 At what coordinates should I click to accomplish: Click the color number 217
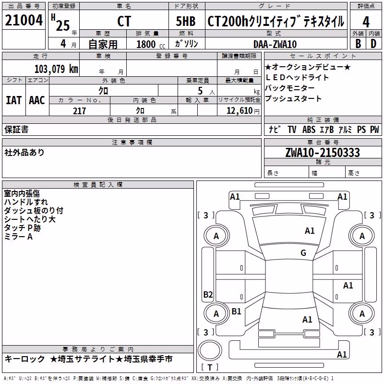(79, 111)
